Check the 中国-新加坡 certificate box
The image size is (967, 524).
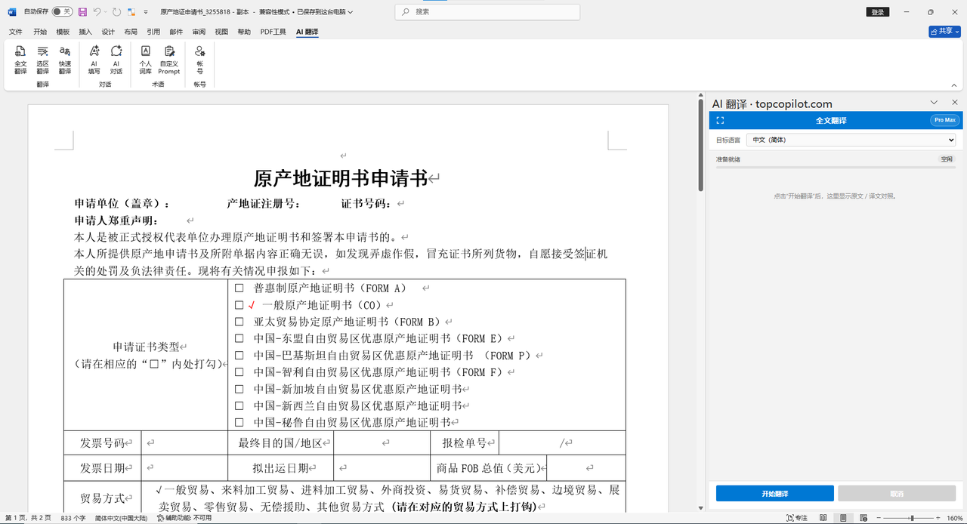pos(239,389)
